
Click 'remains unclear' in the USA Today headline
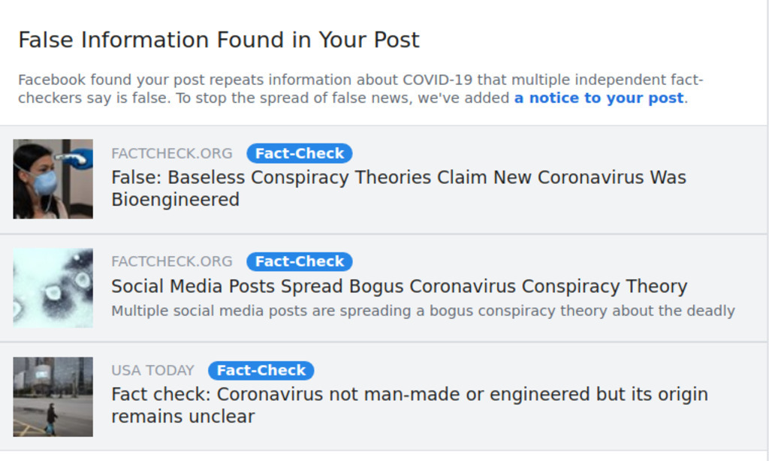coord(182,416)
